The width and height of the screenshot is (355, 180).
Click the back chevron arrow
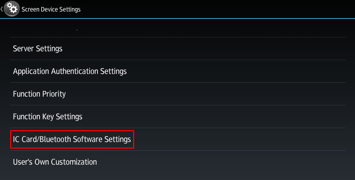click(2, 9)
